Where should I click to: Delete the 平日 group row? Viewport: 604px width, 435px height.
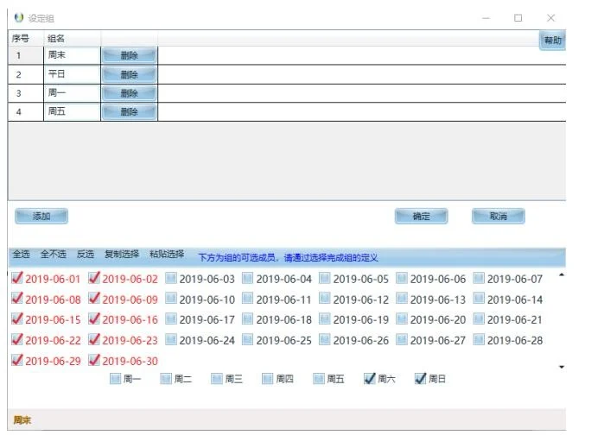(129, 74)
